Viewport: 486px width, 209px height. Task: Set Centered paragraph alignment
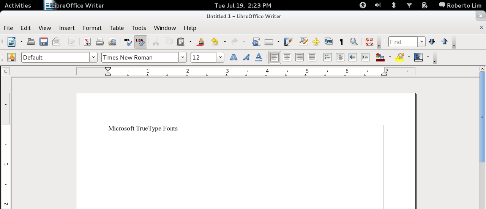[287, 57]
